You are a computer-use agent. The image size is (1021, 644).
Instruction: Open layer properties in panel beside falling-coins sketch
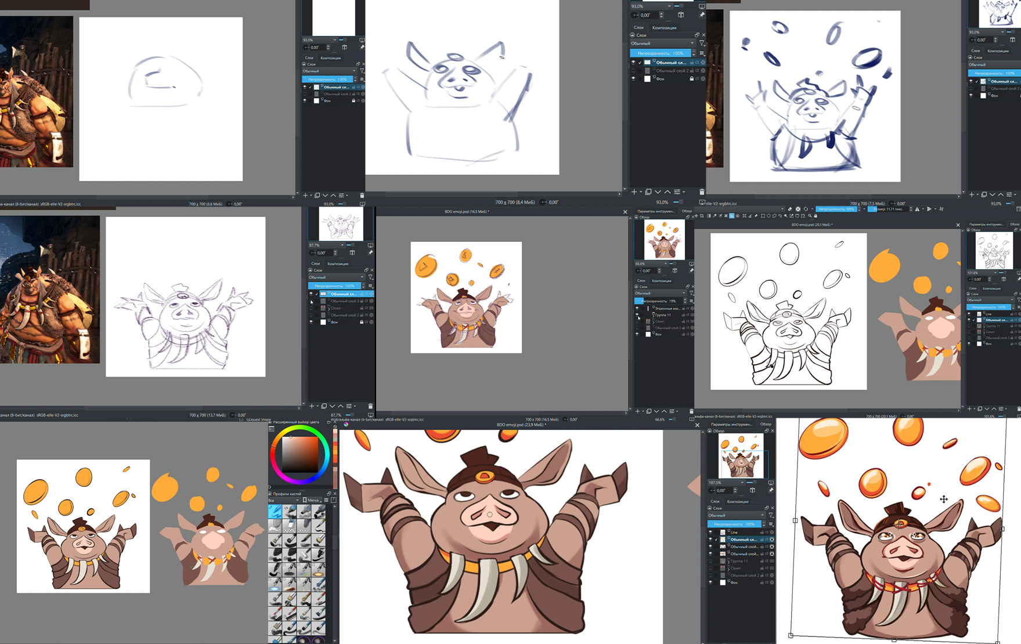click(x=677, y=191)
